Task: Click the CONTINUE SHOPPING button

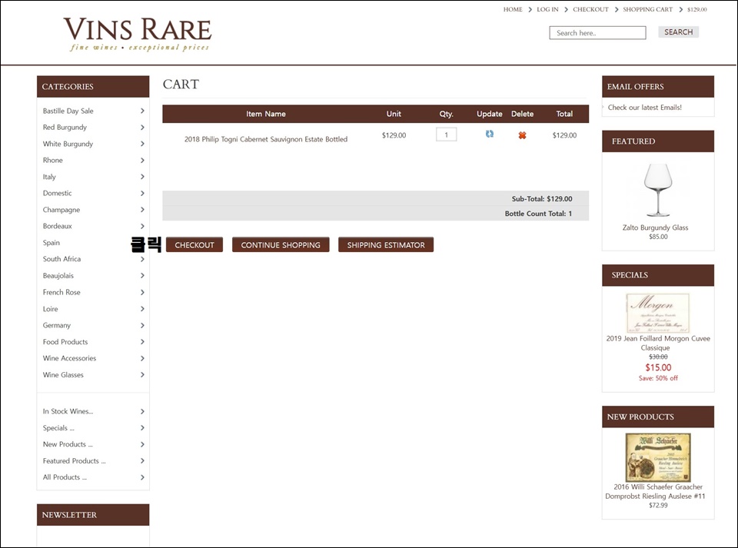Action: 281,244
